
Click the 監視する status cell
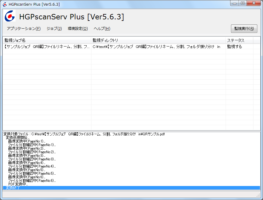click(239, 47)
